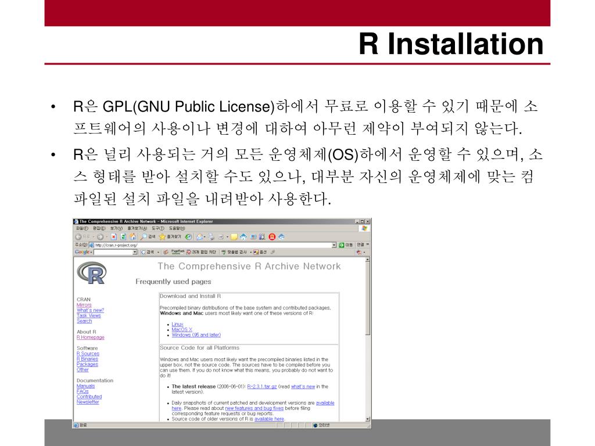
Task: Click the address bar URL field
Action: pyautogui.click(x=210, y=246)
